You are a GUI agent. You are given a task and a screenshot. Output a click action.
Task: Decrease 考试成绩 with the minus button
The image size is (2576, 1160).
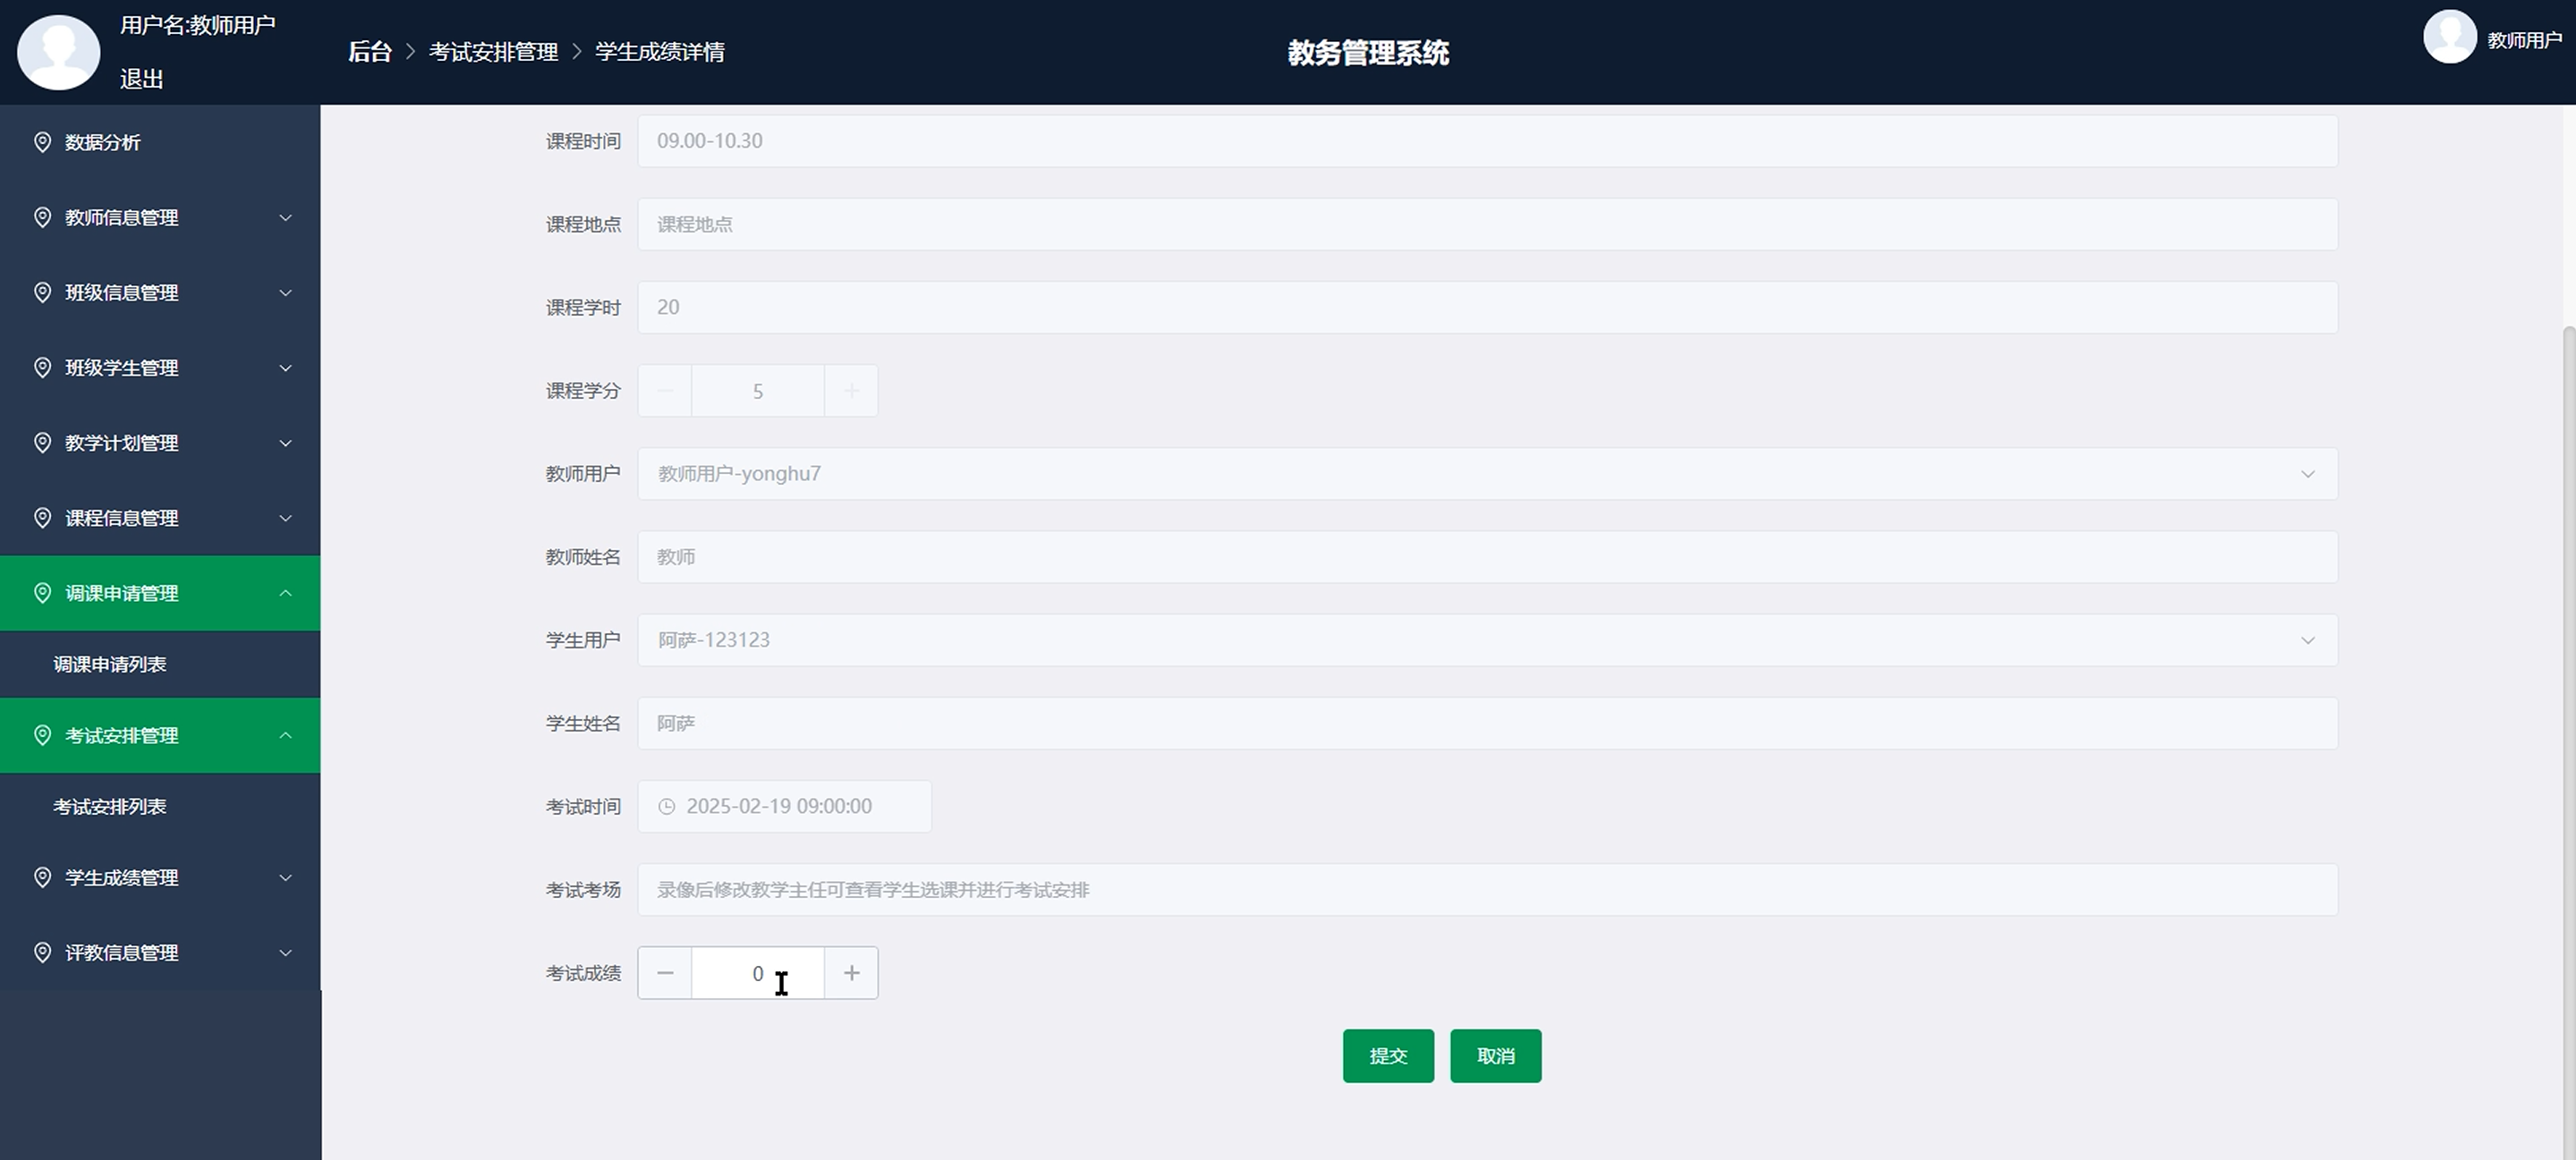pos(665,973)
